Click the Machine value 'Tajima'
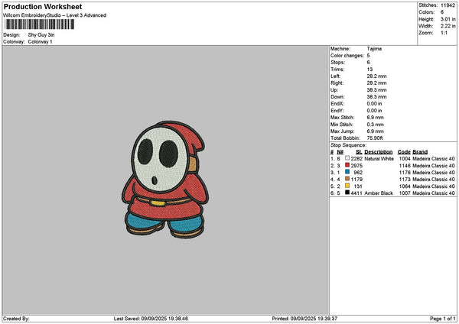The height and width of the screenshot is (324, 459). pyautogui.click(x=374, y=49)
